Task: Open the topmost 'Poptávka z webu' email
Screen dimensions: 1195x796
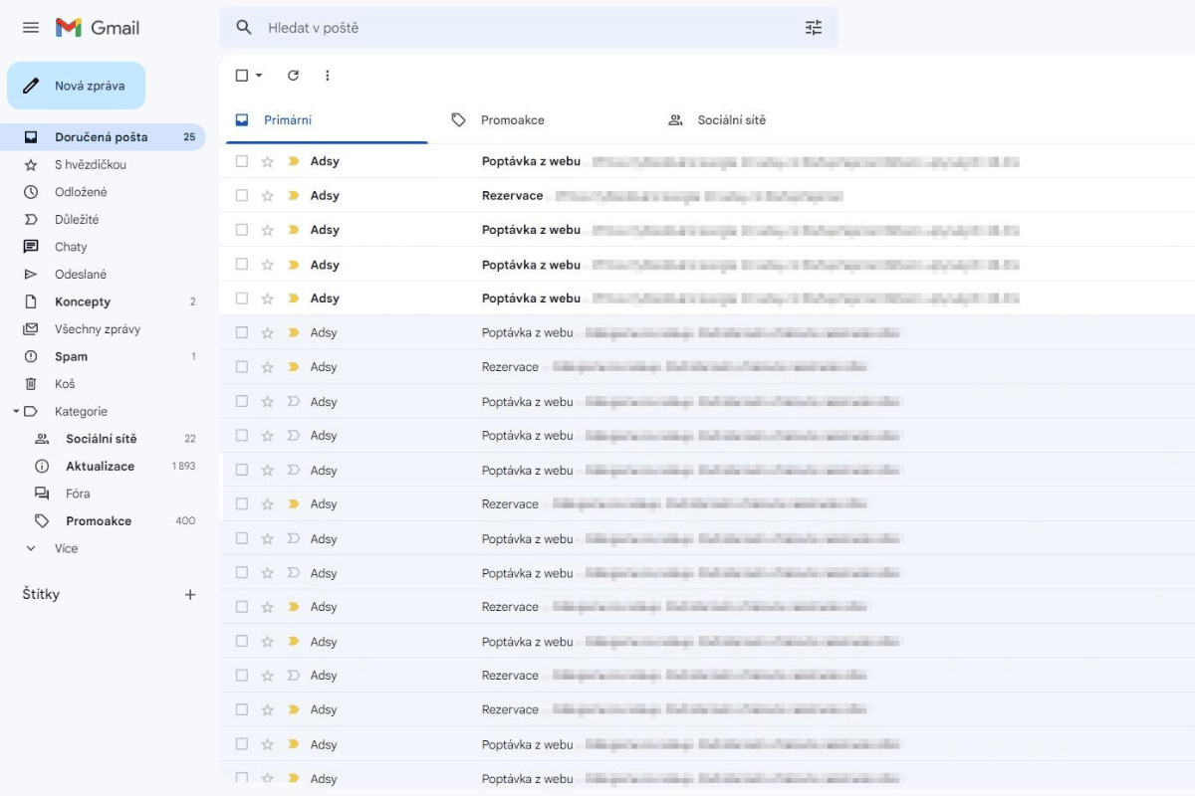Action: click(531, 161)
